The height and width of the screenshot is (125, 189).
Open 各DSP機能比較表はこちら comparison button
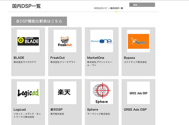click(39, 21)
